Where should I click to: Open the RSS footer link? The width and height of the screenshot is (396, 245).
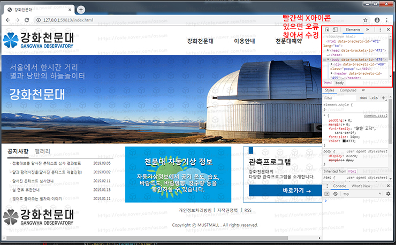[248, 210]
